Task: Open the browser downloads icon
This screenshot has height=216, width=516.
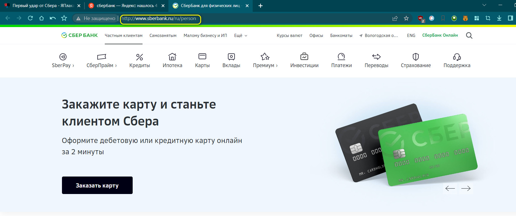Action: [x=499, y=18]
